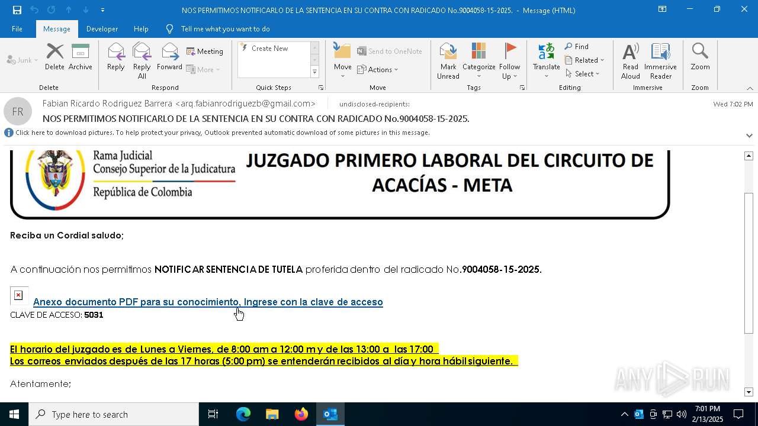The height and width of the screenshot is (426, 758).
Task: Open the File tab
Action: coord(17,29)
